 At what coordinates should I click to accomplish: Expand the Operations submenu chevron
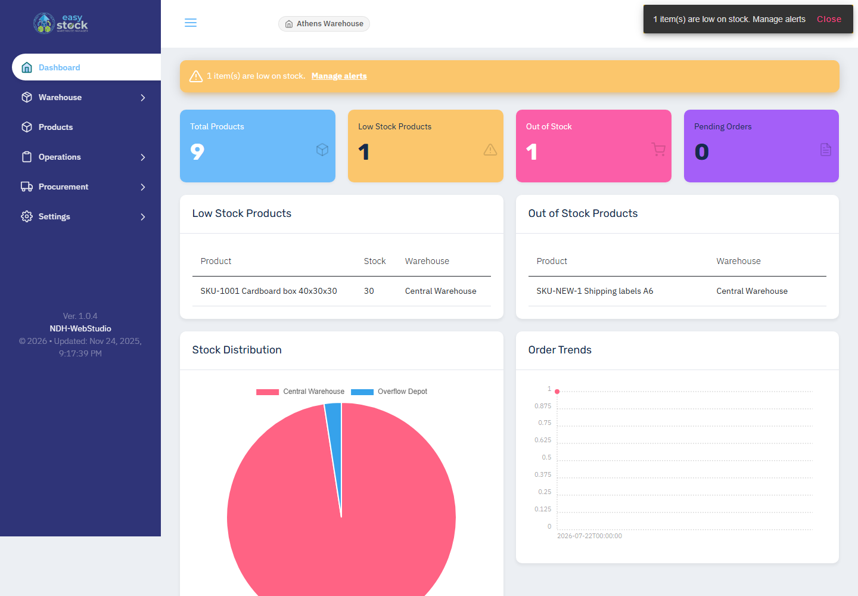pyautogui.click(x=143, y=157)
